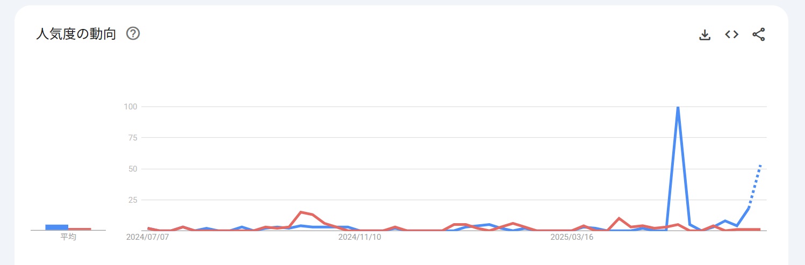The height and width of the screenshot is (265, 805).
Task: Click the blue average bar
Action: click(x=56, y=227)
